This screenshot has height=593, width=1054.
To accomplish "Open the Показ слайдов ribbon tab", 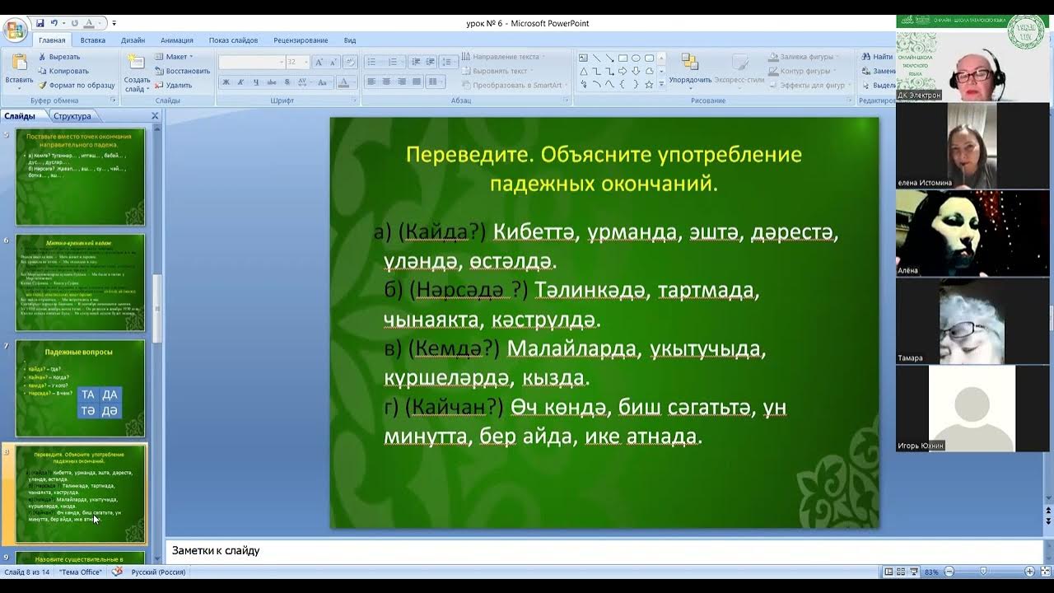I will click(x=233, y=40).
